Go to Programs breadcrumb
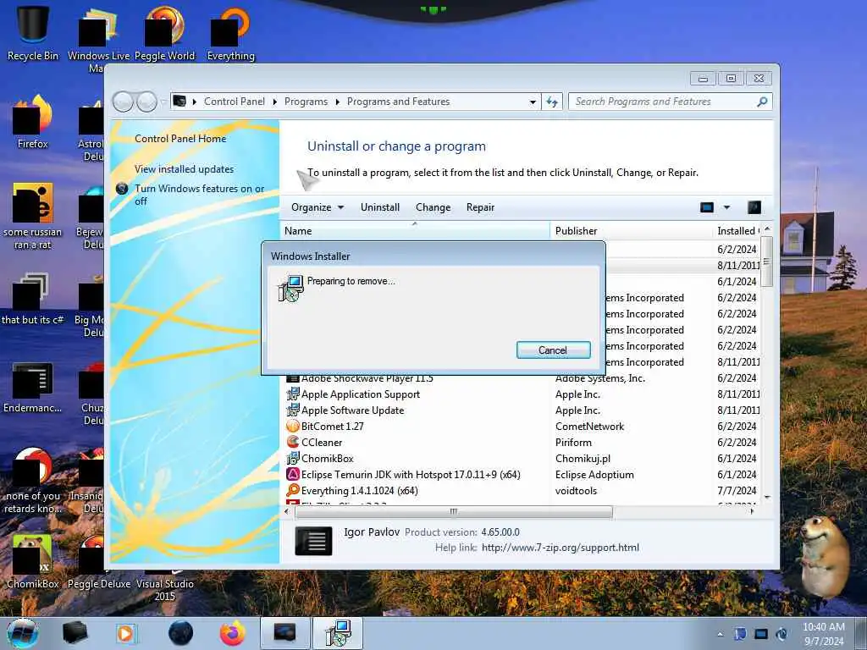 [x=306, y=102]
